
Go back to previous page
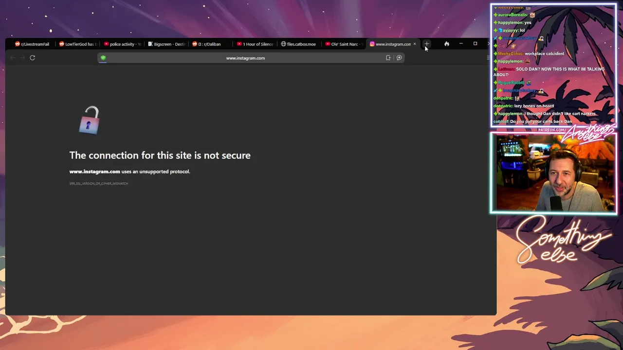point(13,58)
